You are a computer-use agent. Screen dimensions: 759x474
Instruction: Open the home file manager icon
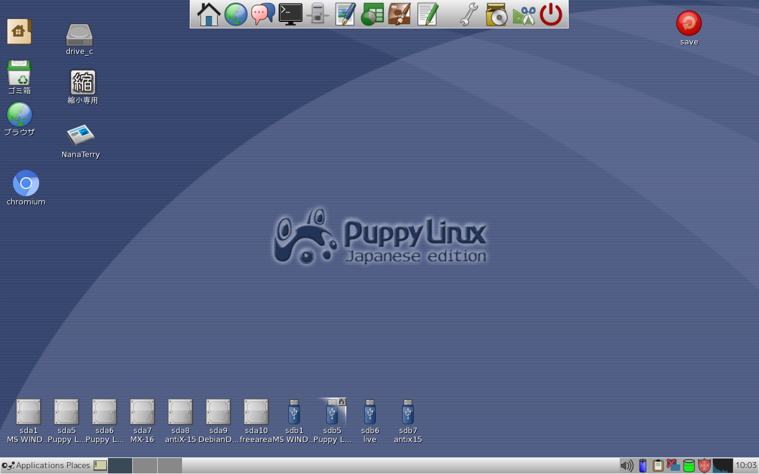tap(208, 13)
